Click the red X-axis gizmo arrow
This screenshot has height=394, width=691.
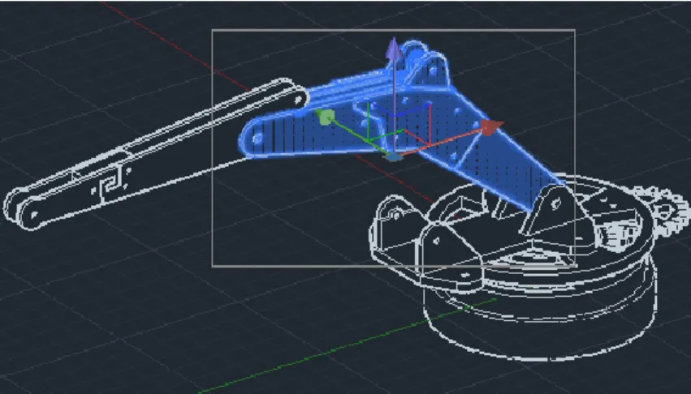(491, 126)
